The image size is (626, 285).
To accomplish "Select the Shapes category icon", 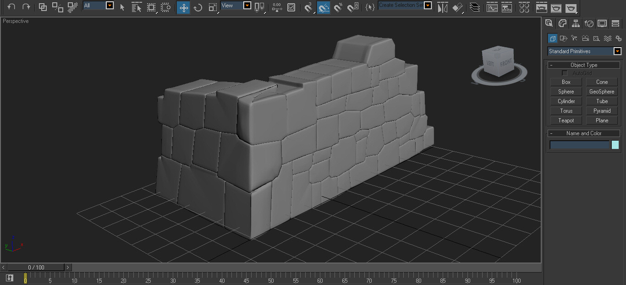I will tap(564, 38).
